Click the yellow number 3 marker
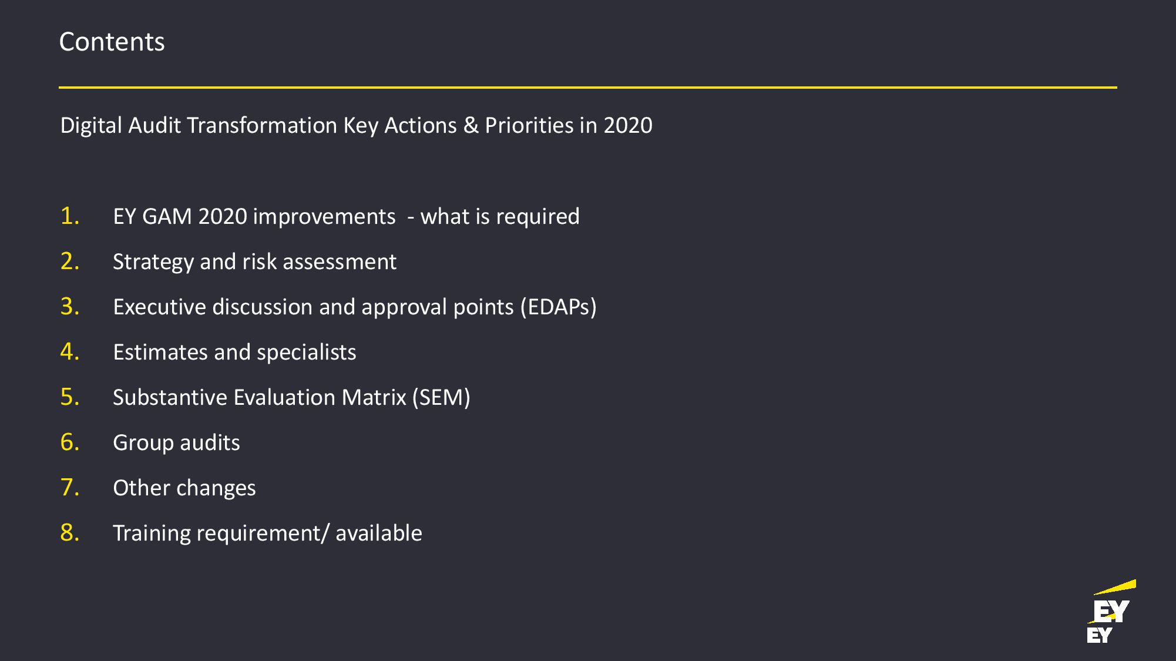This screenshot has width=1176, height=661. point(70,306)
